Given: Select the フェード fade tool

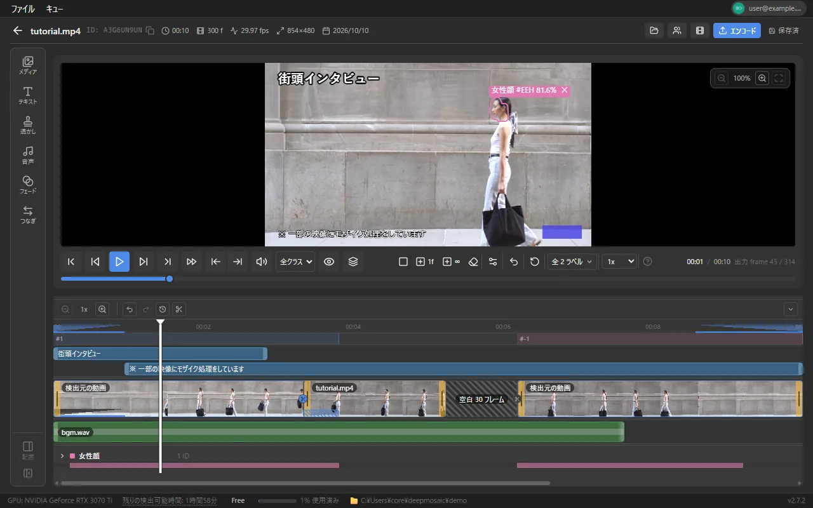Looking at the screenshot, I should pyautogui.click(x=28, y=185).
